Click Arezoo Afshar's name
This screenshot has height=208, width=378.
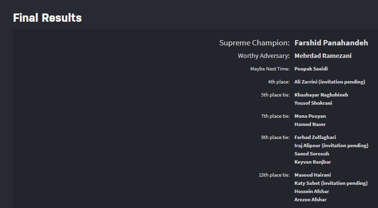[311, 200]
